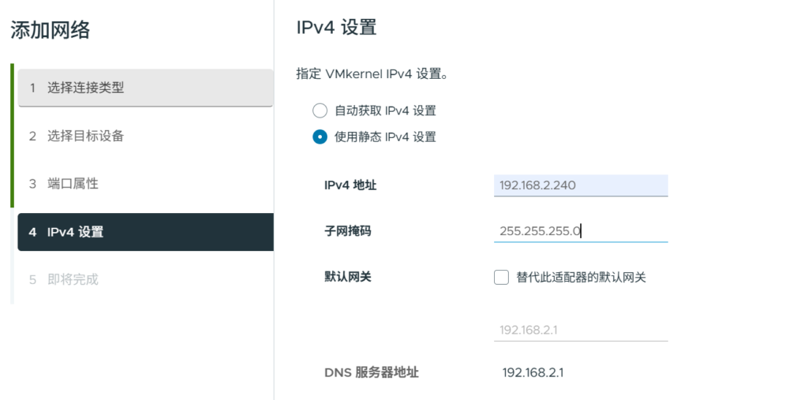
Task: Select the 自动获取 IPv4 设置 radio button
Action: pos(320,110)
